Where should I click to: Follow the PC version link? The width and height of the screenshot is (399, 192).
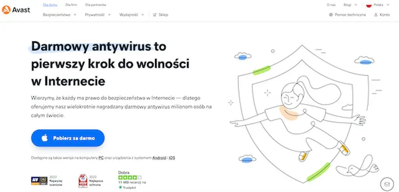[101, 158]
